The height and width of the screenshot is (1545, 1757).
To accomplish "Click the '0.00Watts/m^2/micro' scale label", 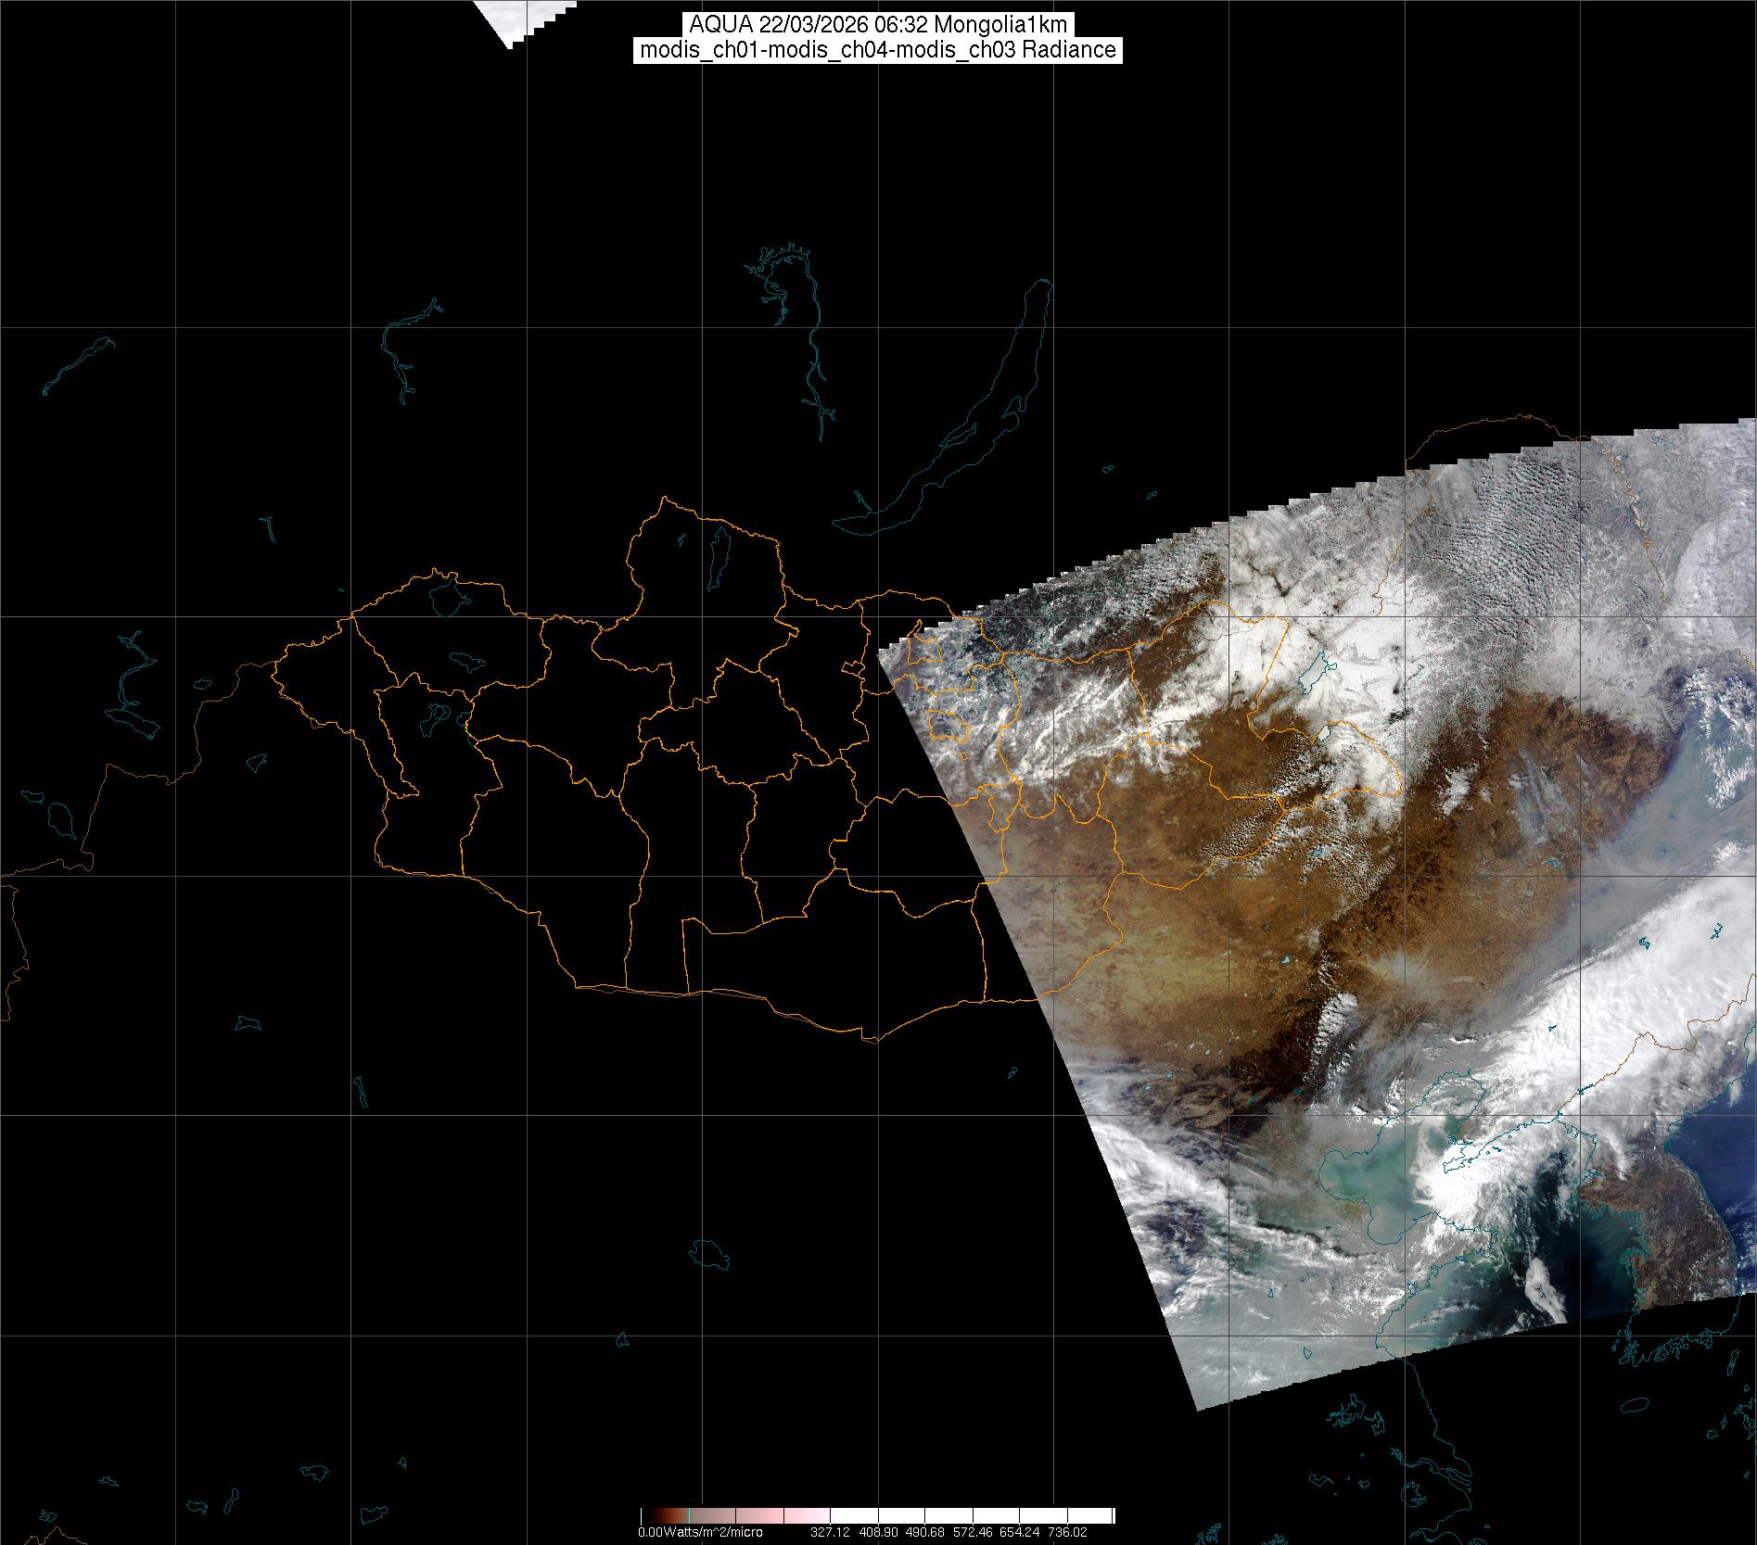I will pyautogui.click(x=700, y=1533).
